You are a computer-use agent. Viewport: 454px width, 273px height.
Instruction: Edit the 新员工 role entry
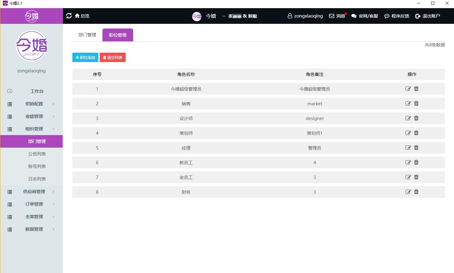[x=408, y=162]
